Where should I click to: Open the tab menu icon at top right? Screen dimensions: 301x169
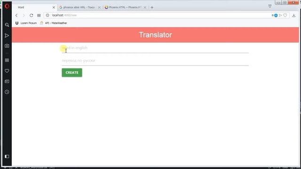click(270, 6)
